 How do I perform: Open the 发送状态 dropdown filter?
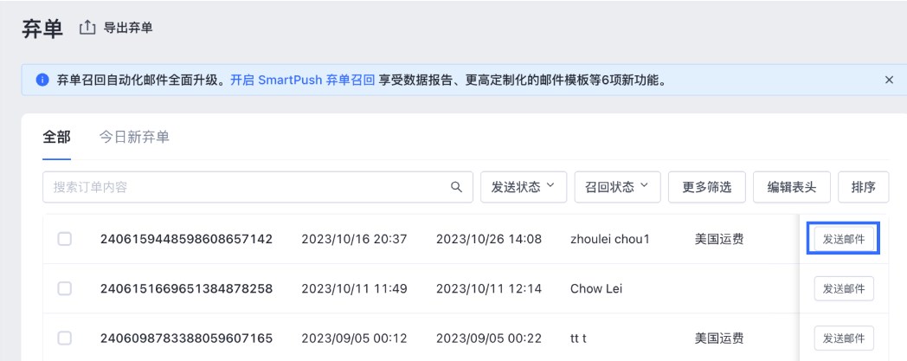pyautogui.click(x=523, y=186)
